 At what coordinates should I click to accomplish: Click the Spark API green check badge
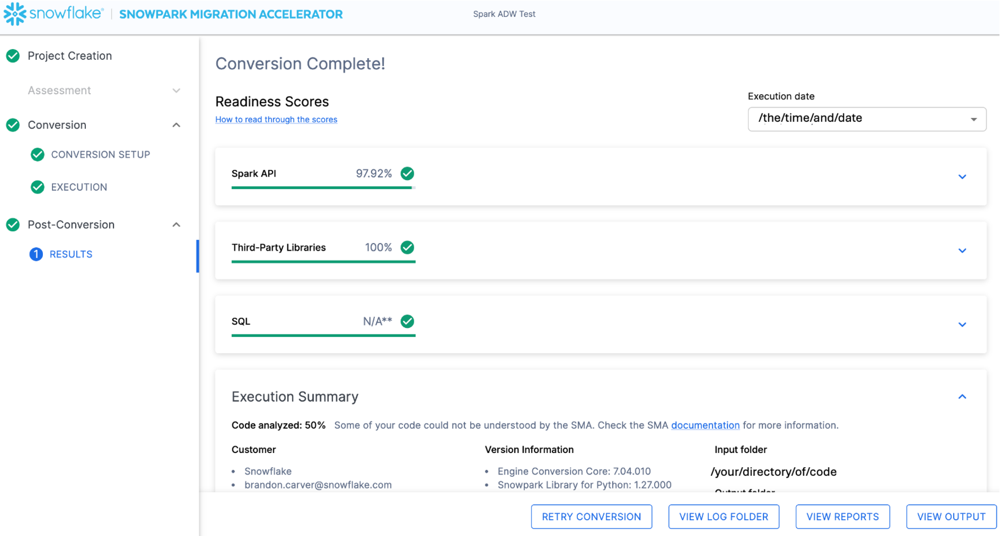407,173
